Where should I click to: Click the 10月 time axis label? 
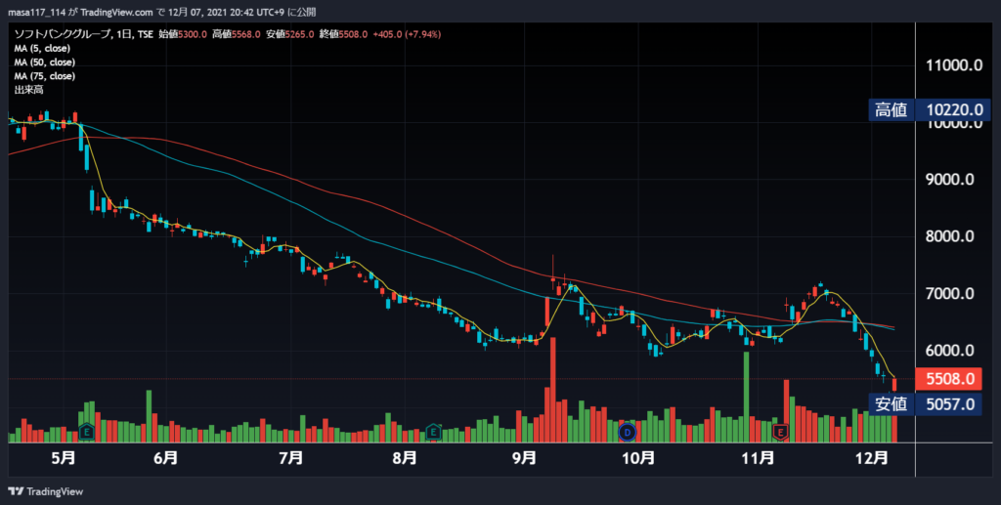tap(638, 458)
